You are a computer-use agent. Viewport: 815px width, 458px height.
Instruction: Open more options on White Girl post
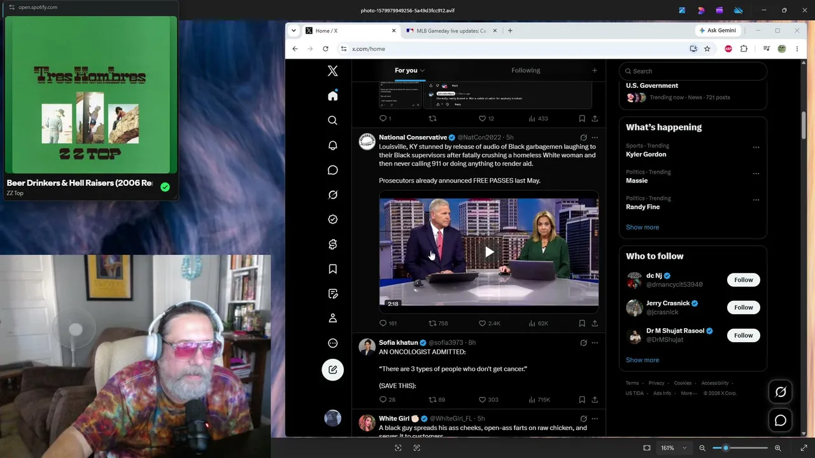click(595, 419)
